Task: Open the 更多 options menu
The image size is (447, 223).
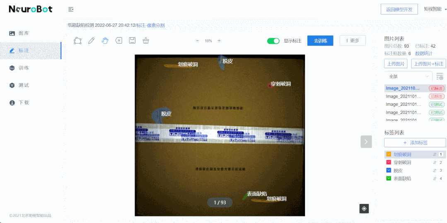Action: click(352, 41)
